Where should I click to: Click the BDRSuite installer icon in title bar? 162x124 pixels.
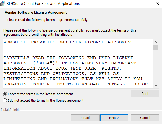pyautogui.click(x=2, y=3)
